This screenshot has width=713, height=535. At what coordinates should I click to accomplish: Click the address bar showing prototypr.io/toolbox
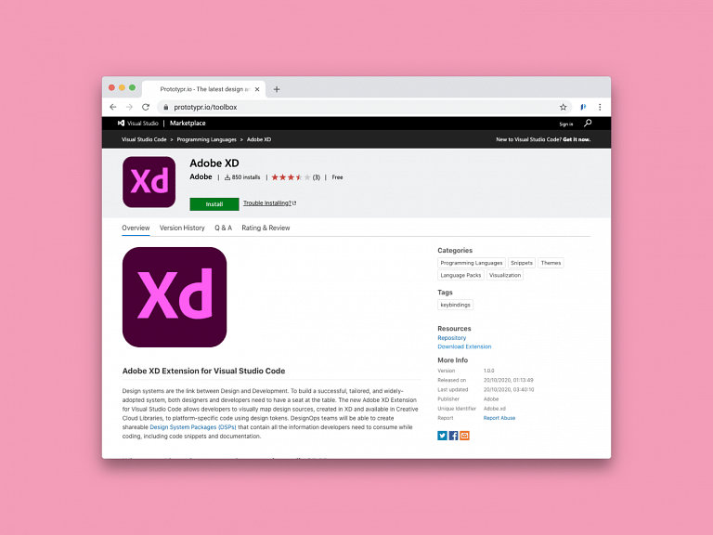click(x=353, y=107)
